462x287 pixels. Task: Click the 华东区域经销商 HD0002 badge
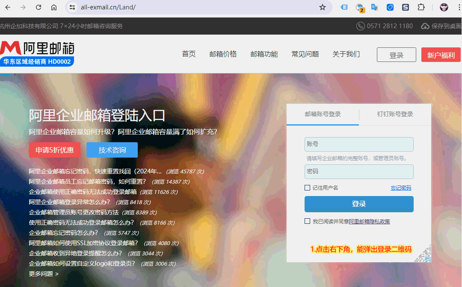pos(37,61)
